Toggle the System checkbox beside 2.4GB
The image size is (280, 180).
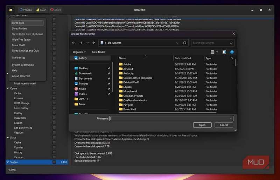(x=54, y=162)
